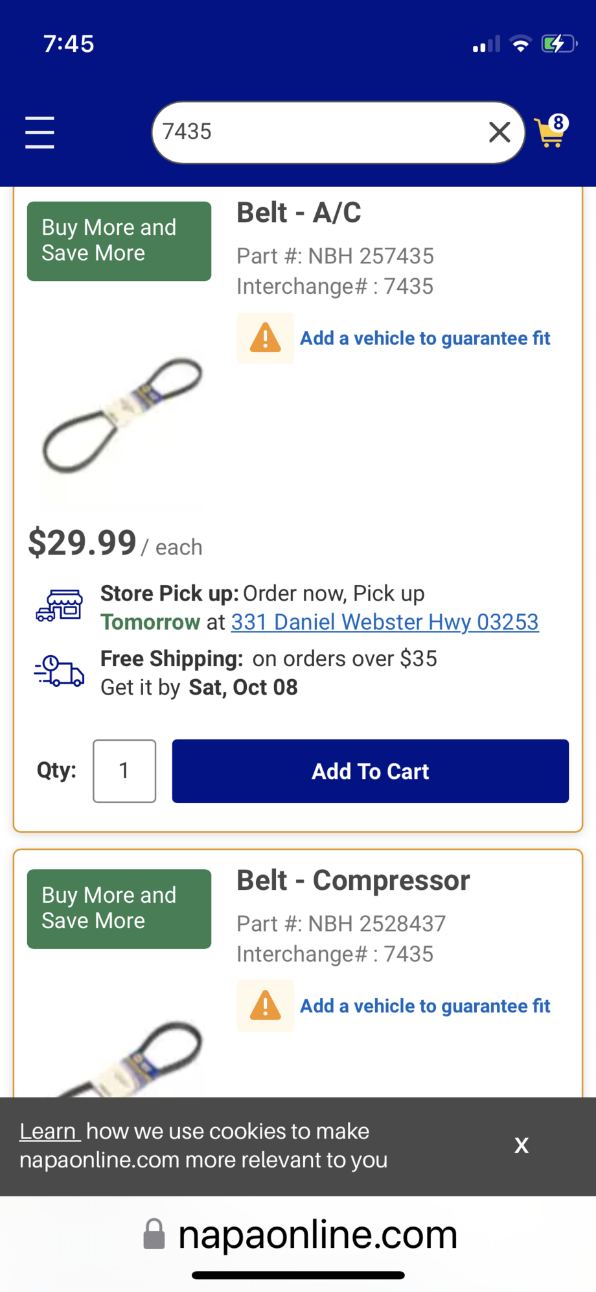Clear the search field with X icon
596x1292 pixels.
499,132
